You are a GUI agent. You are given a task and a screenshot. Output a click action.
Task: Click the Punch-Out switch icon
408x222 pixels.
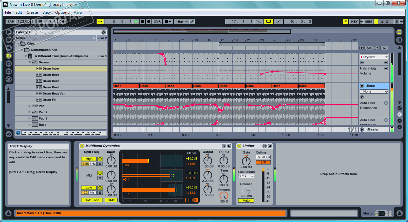pyautogui.click(x=279, y=21)
